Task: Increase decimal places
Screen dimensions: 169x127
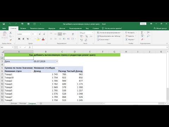Action: 82,40
